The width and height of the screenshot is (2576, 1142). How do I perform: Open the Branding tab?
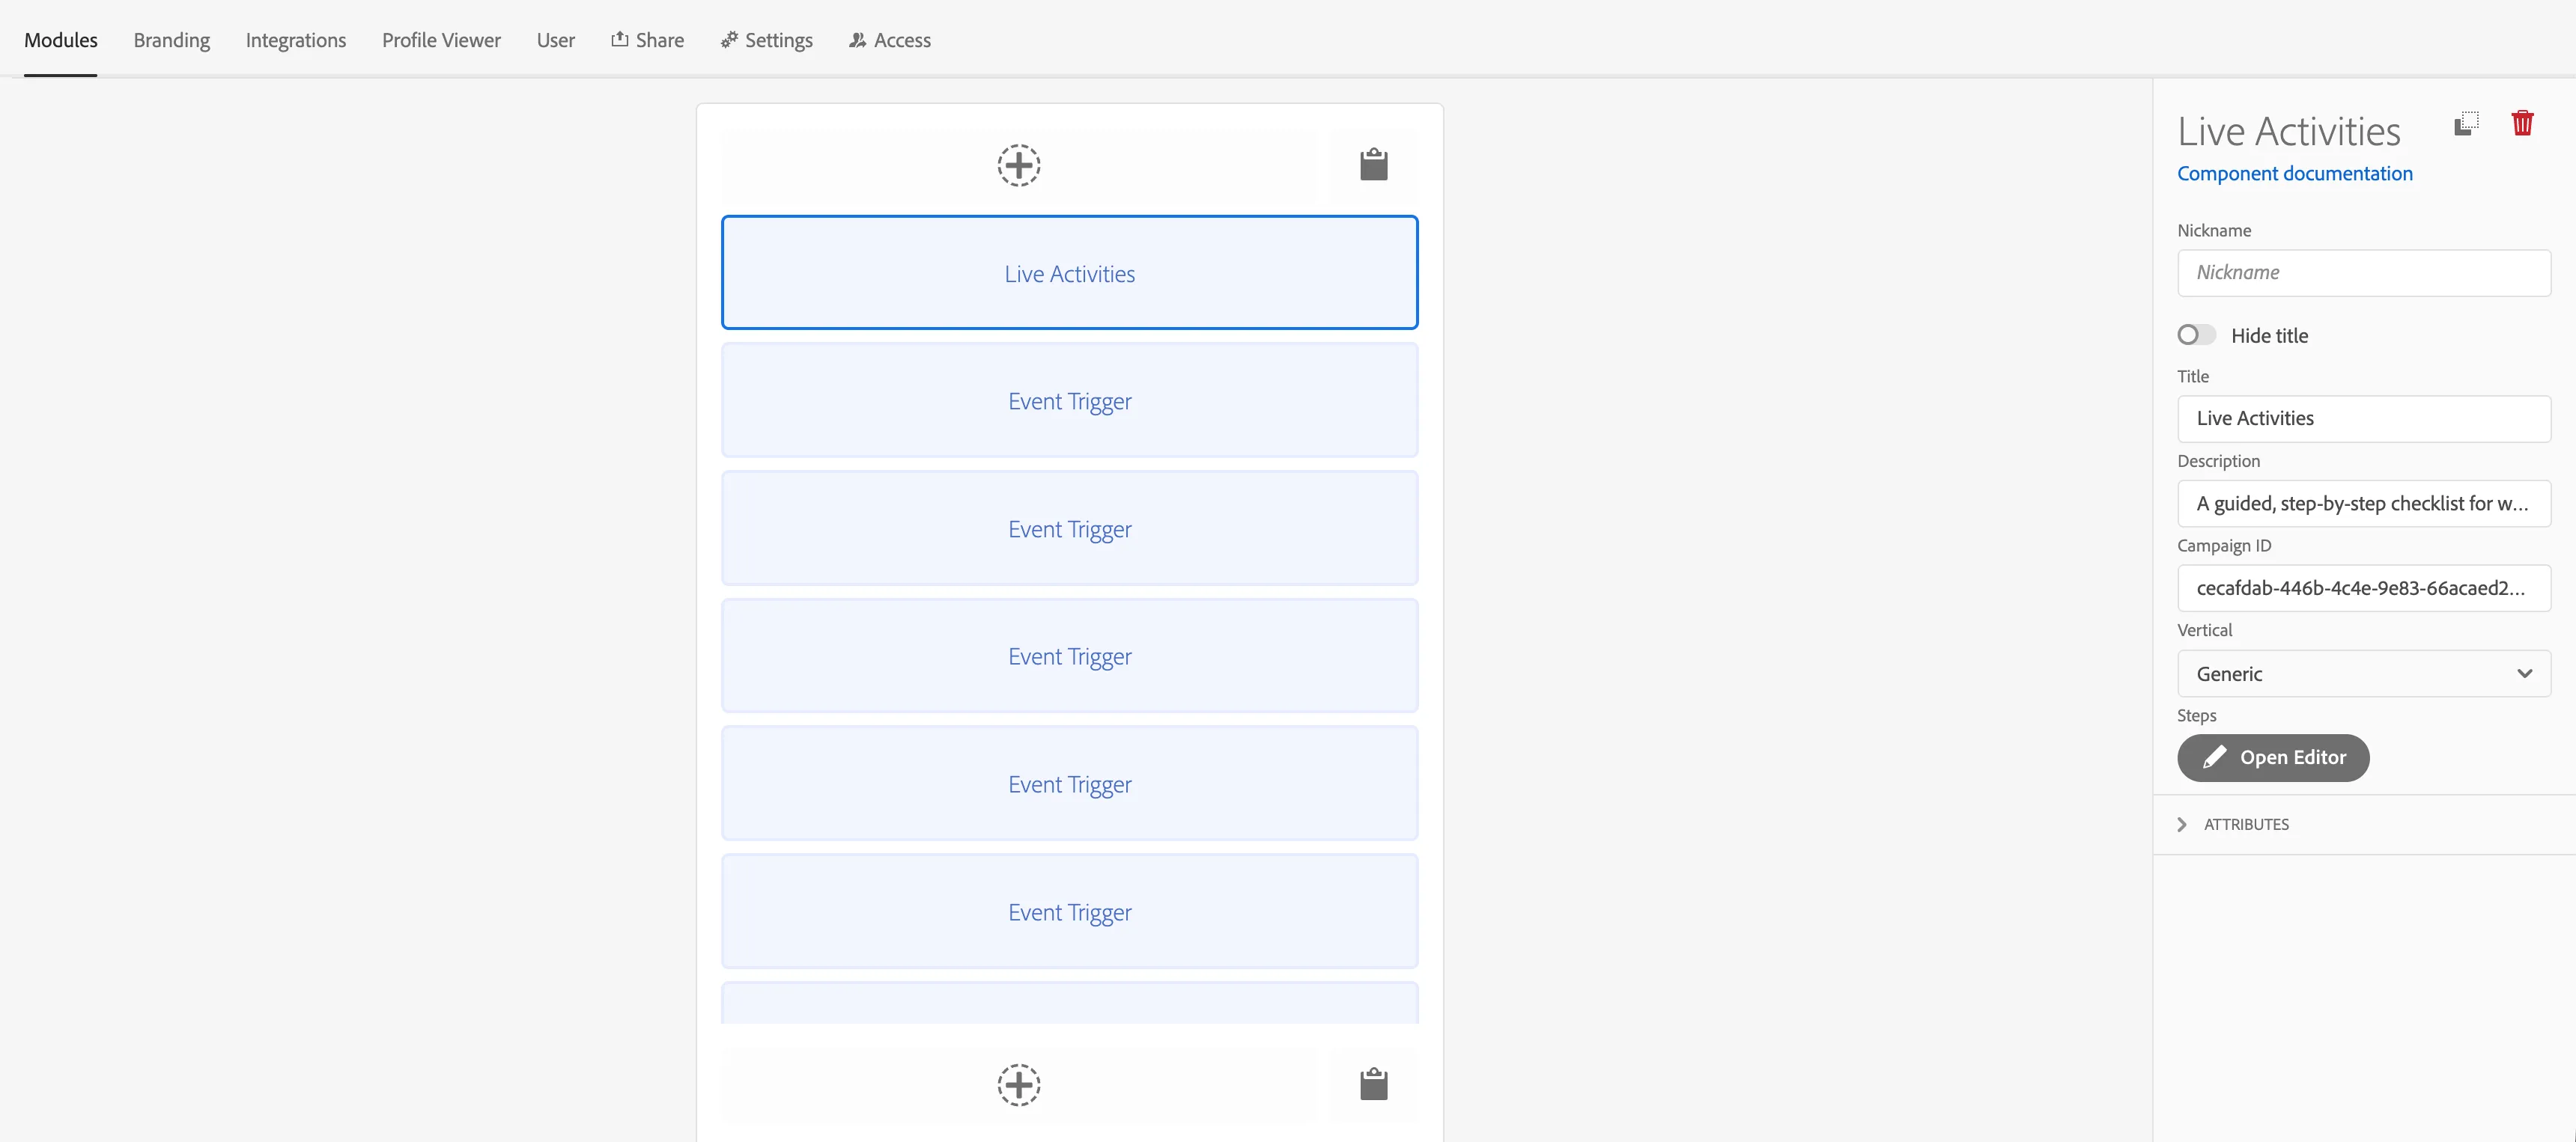[172, 40]
